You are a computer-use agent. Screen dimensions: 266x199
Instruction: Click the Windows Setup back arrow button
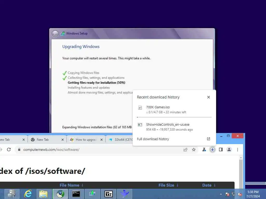(x=55, y=34)
